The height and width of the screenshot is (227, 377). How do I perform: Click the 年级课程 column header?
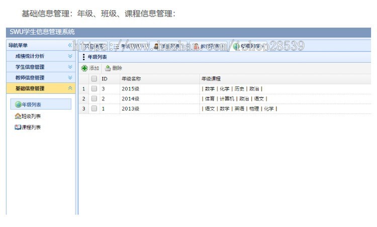pyautogui.click(x=285, y=79)
